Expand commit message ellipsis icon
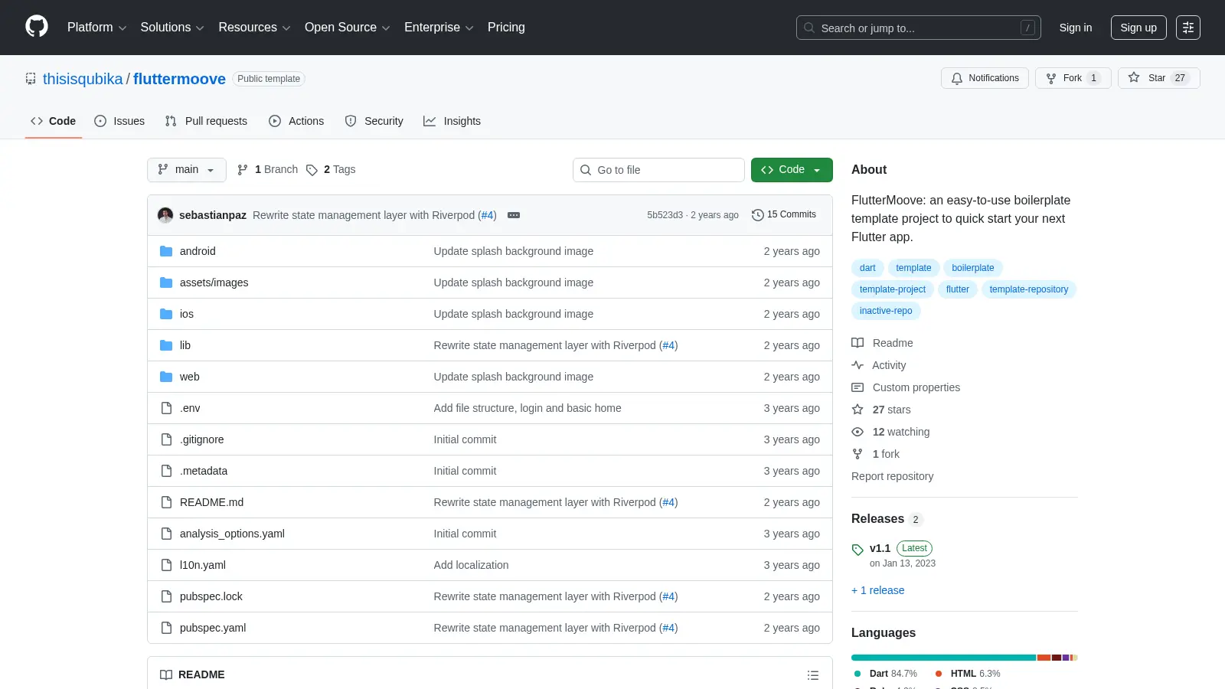 pyautogui.click(x=514, y=215)
